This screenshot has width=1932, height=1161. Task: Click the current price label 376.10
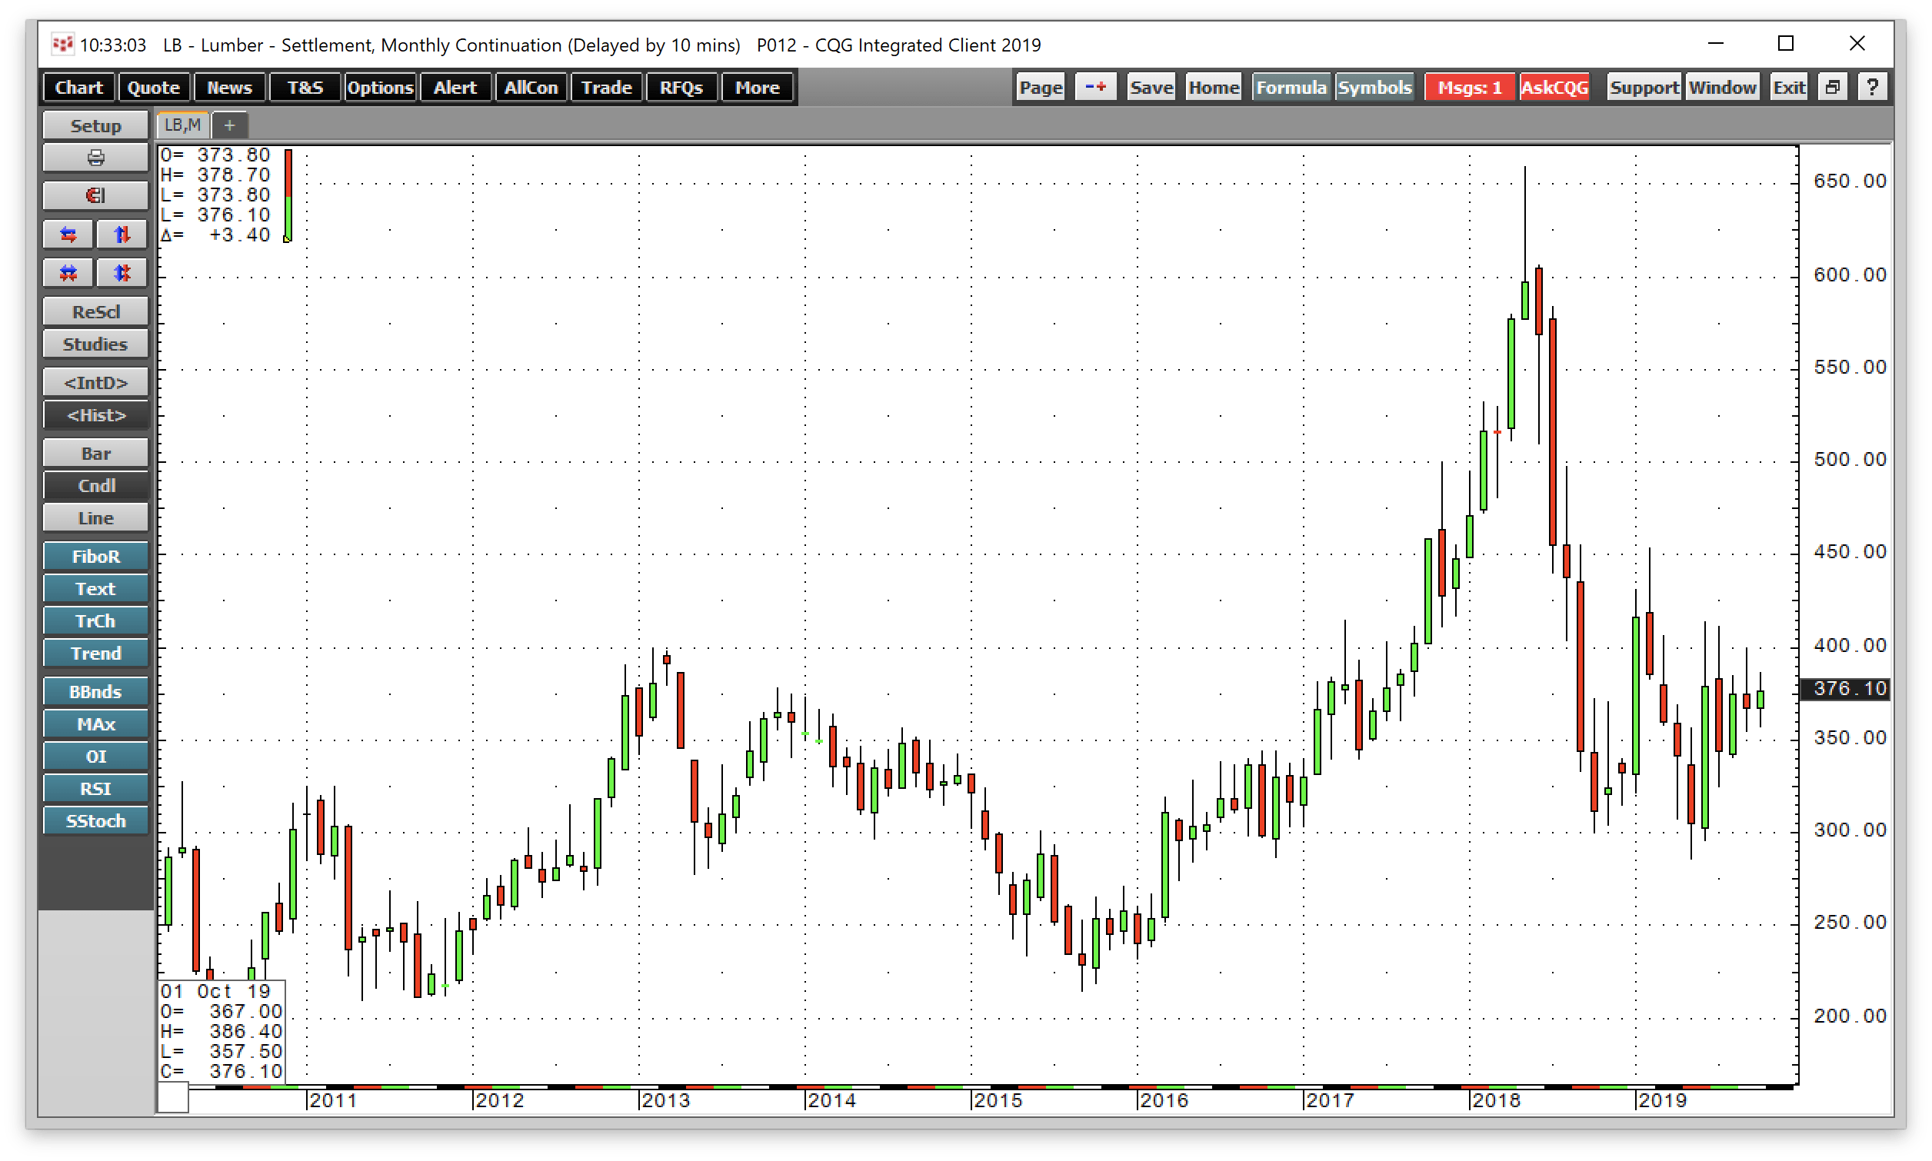point(1847,688)
